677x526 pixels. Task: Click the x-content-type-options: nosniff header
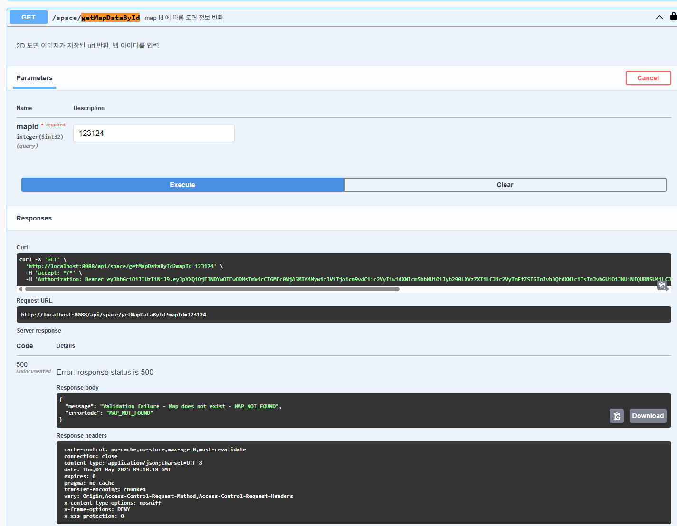pos(113,503)
